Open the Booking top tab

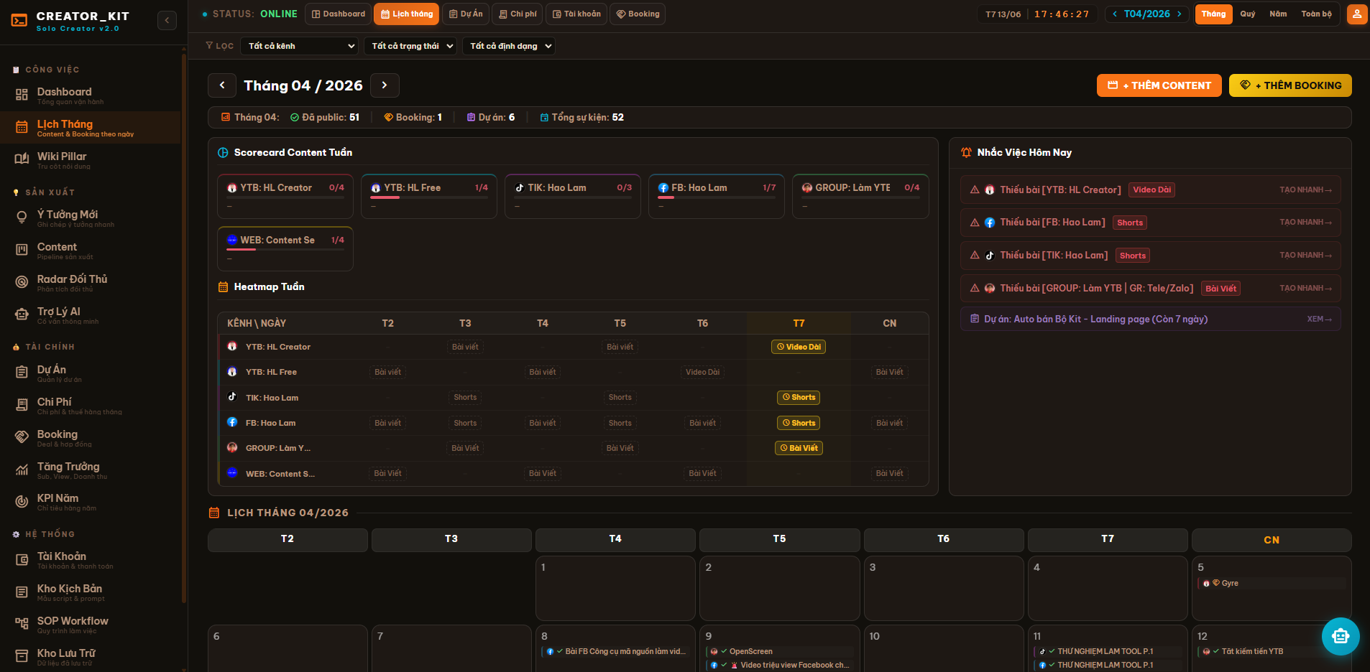click(638, 14)
